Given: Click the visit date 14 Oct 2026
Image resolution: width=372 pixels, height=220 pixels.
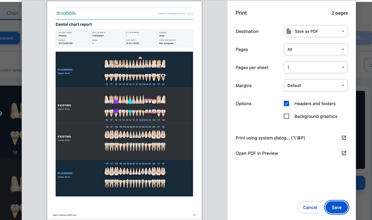Looking at the screenshot, I should [132, 43].
